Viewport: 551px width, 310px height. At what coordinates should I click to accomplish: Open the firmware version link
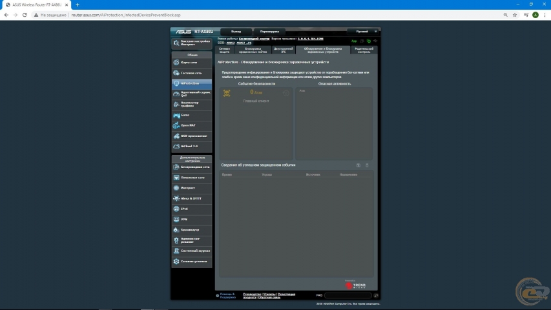coord(311,39)
